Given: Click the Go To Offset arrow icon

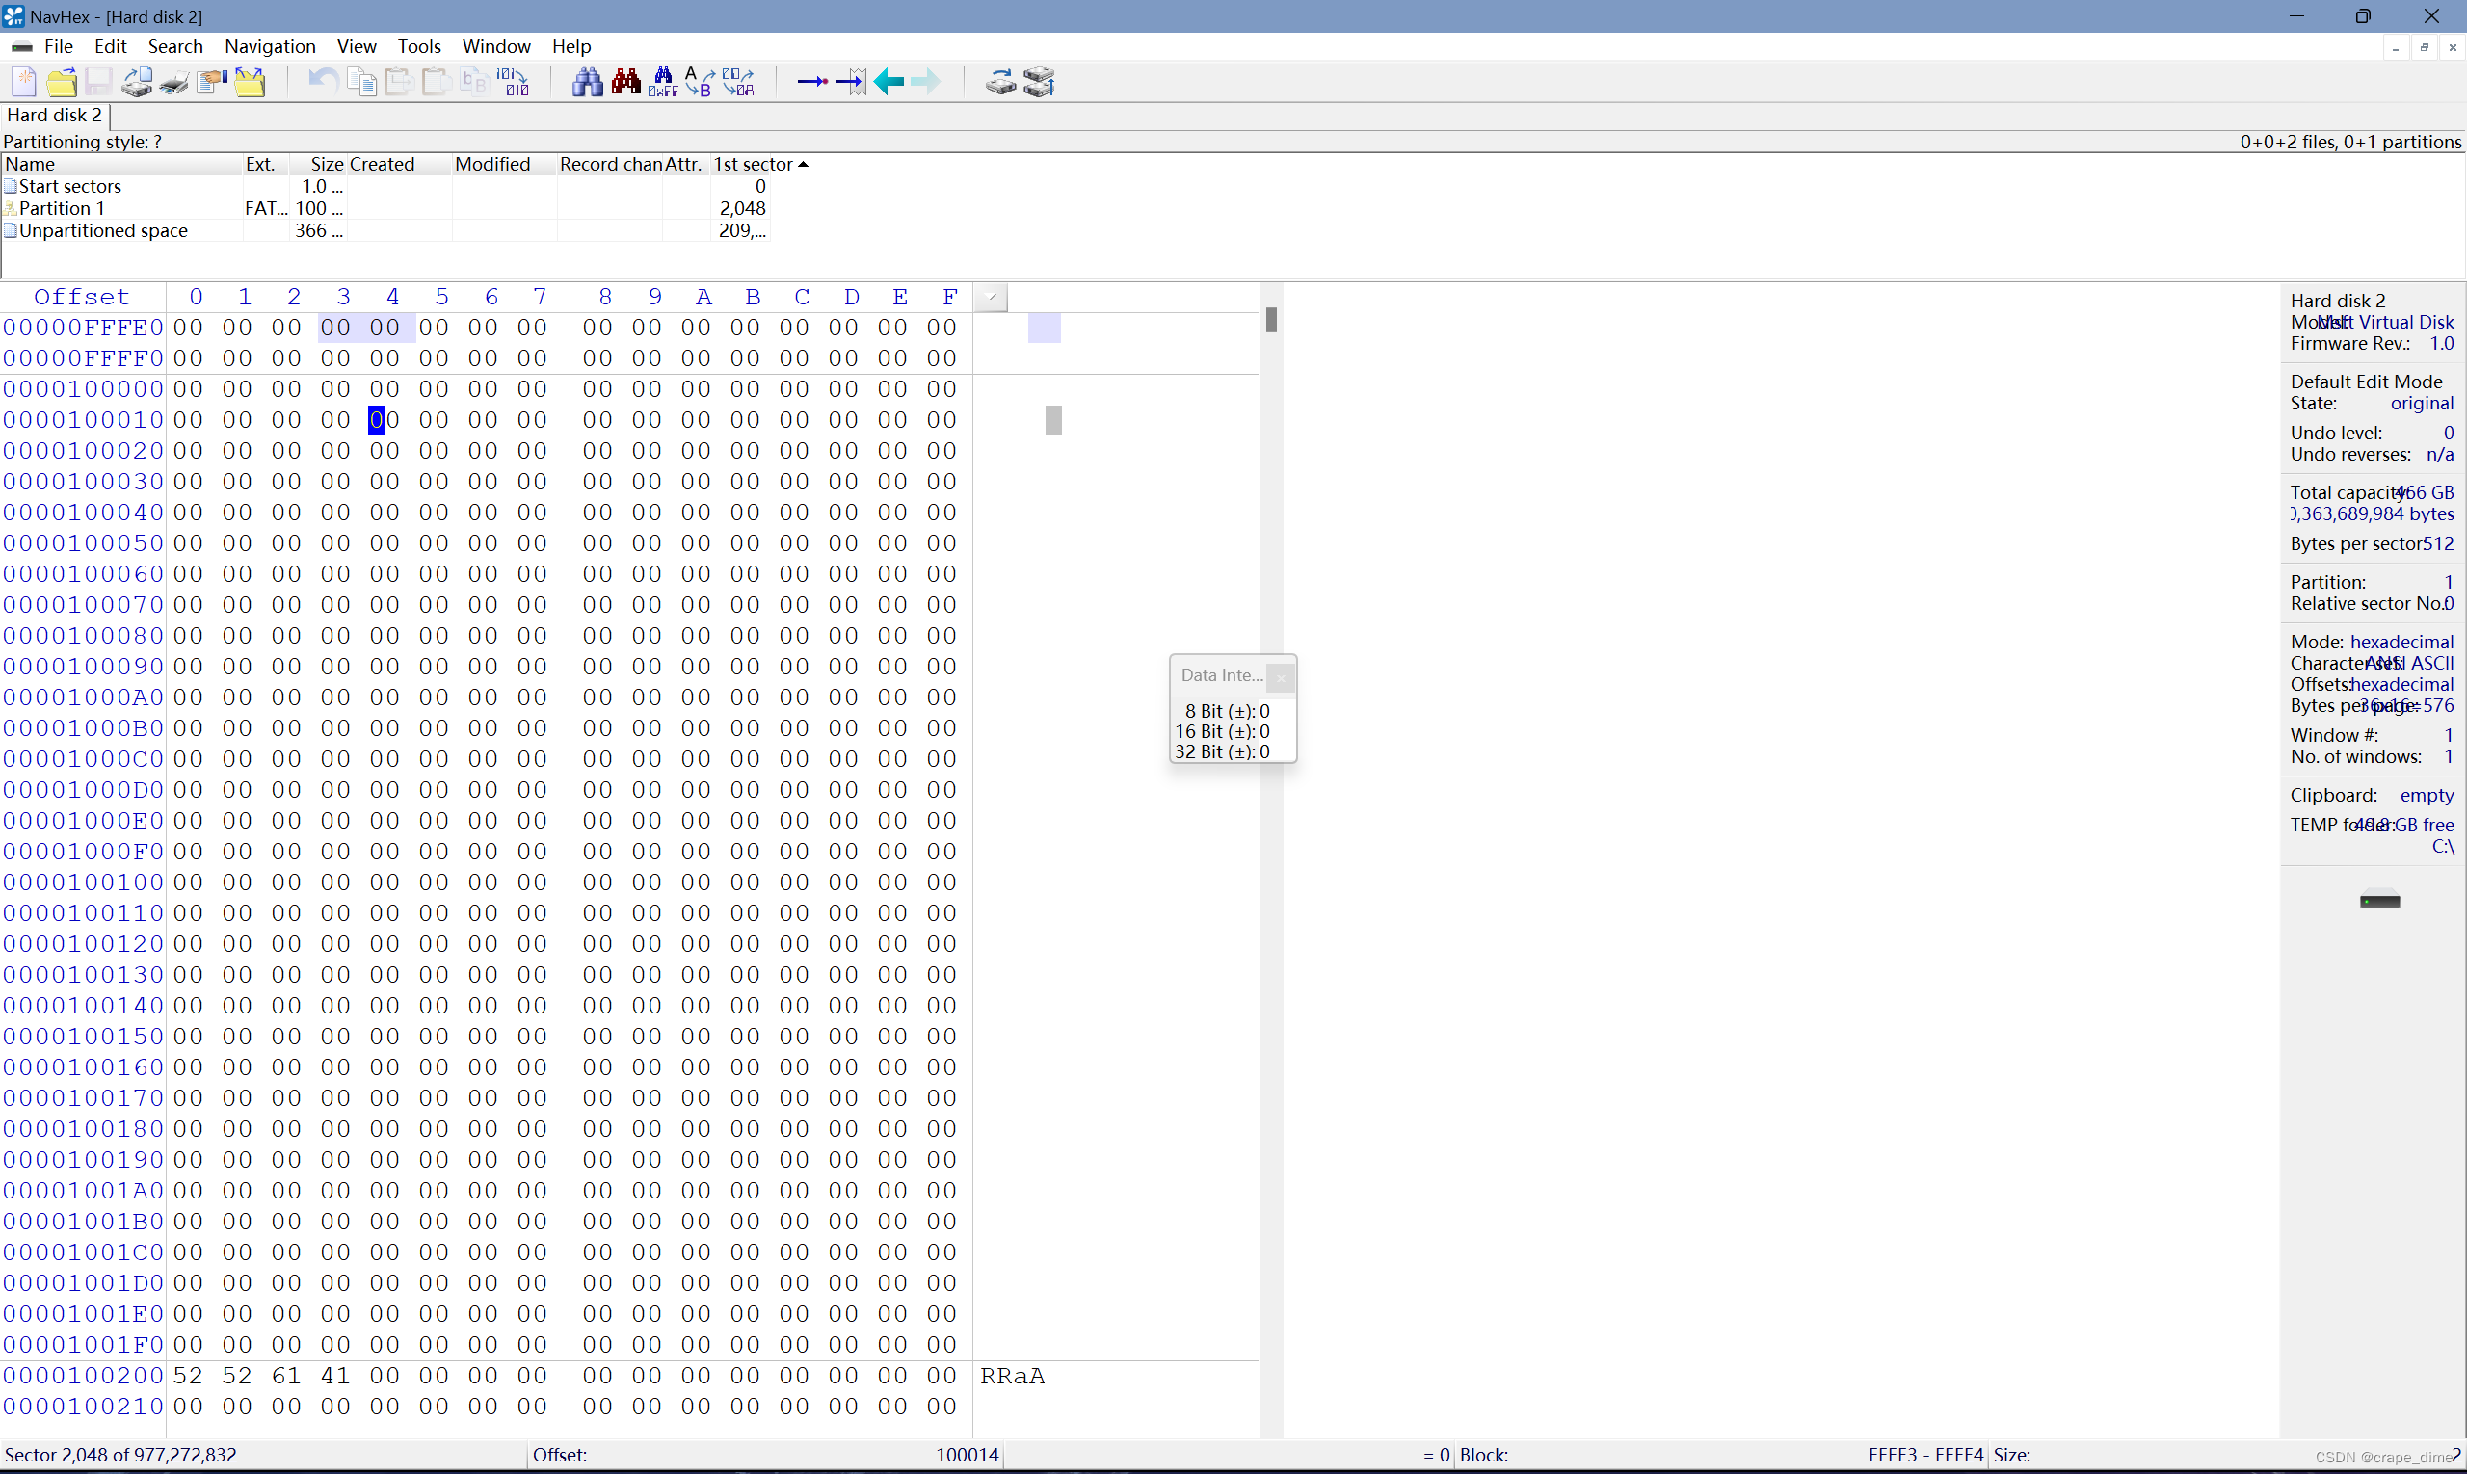Looking at the screenshot, I should coord(811,82).
